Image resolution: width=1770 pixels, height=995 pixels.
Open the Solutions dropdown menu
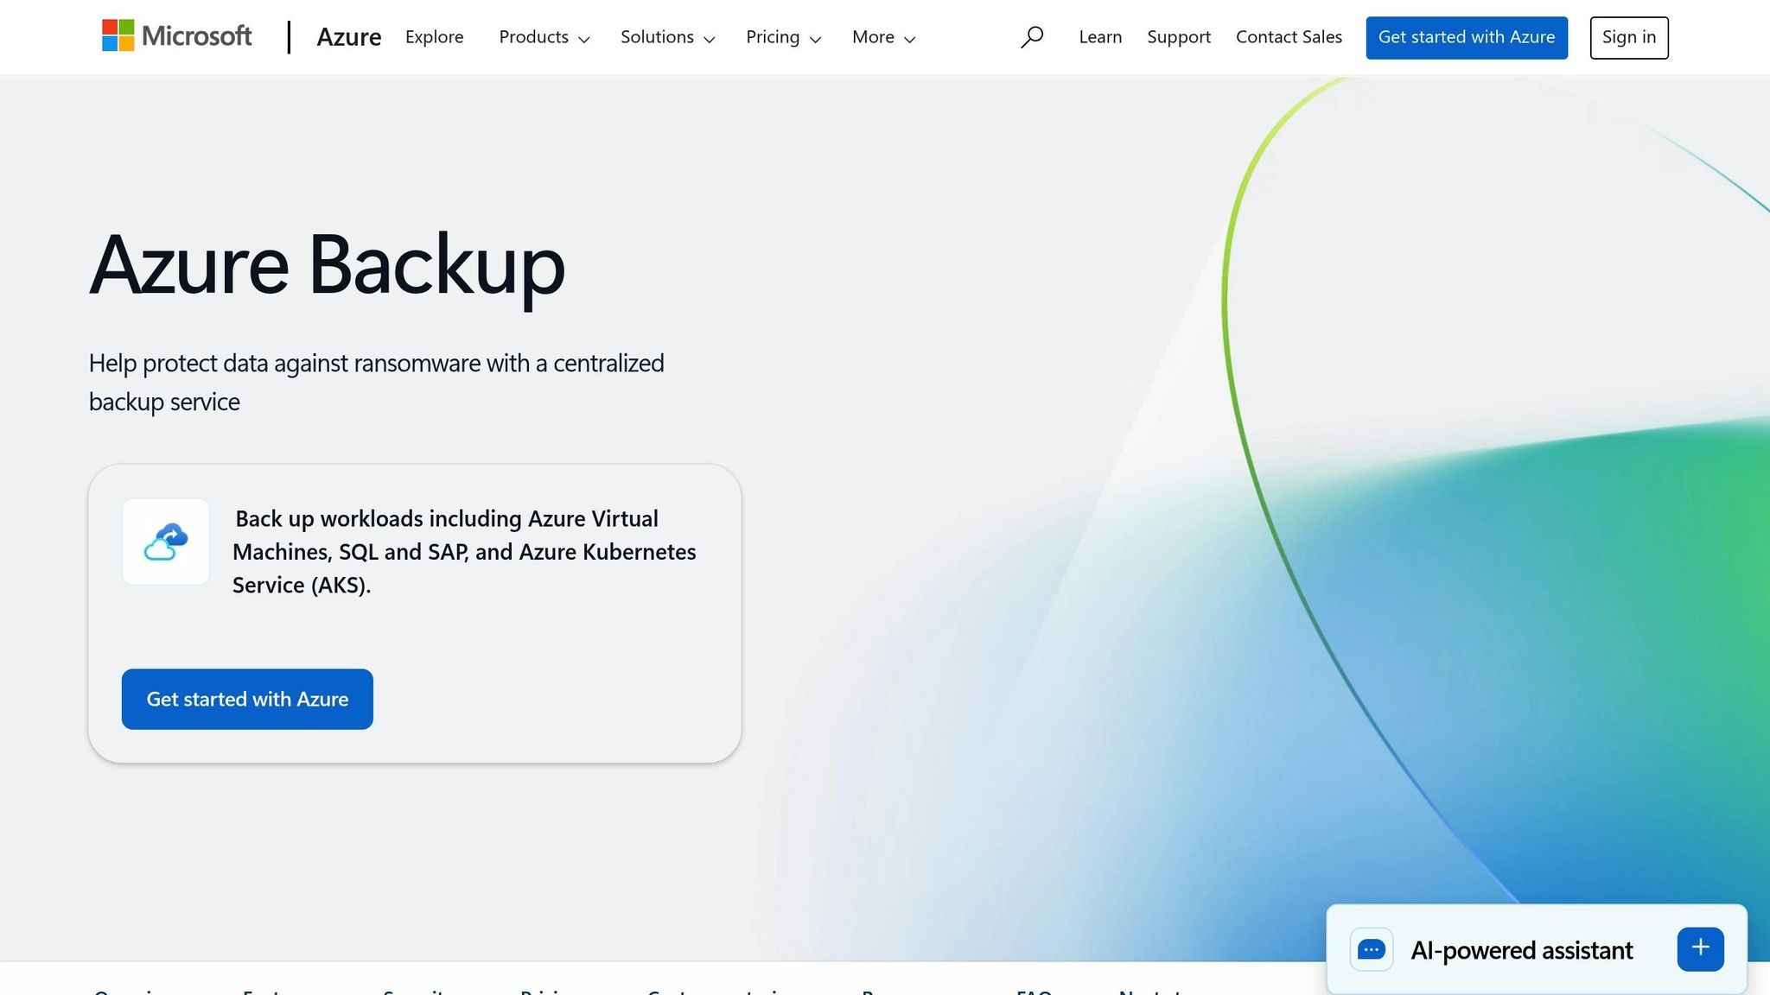coord(667,37)
